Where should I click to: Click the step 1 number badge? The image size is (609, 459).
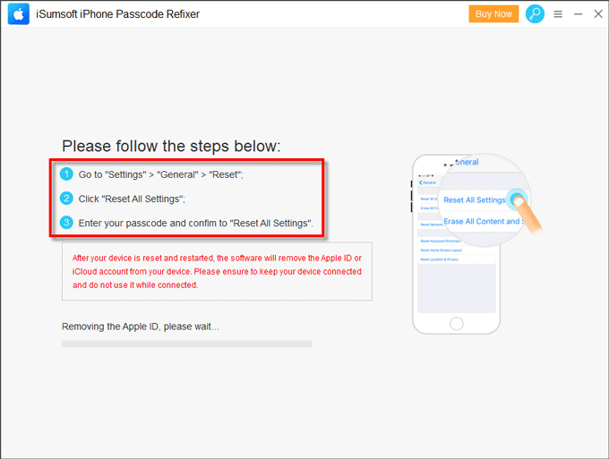(66, 174)
